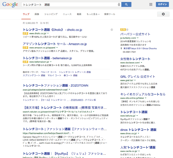Click the blue search magnifier button

(x=126, y=5)
